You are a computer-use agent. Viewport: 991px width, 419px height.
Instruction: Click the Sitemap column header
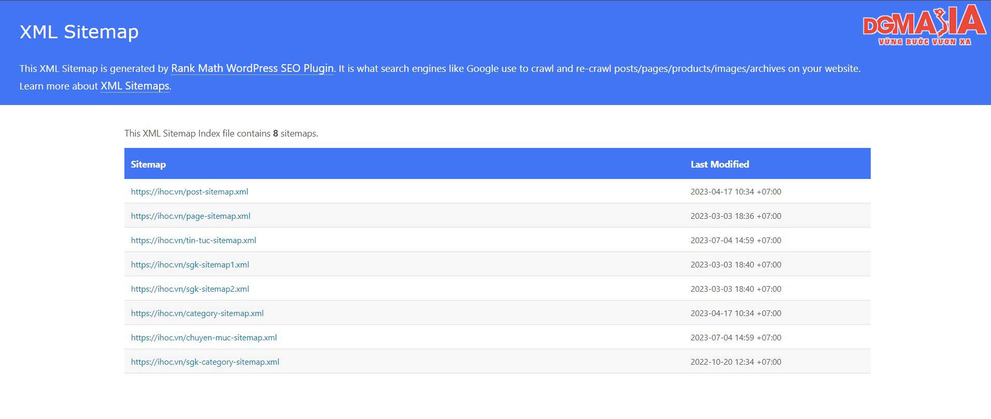click(x=148, y=164)
